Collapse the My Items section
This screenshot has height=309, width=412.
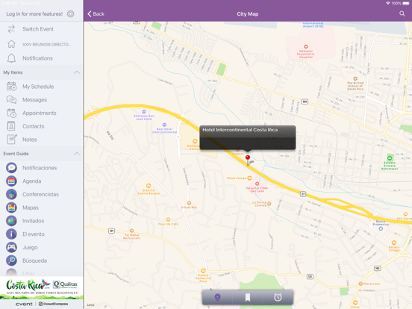(76, 72)
